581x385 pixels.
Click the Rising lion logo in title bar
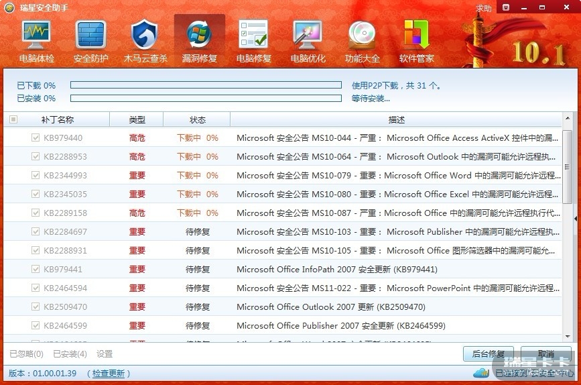tap(9, 7)
